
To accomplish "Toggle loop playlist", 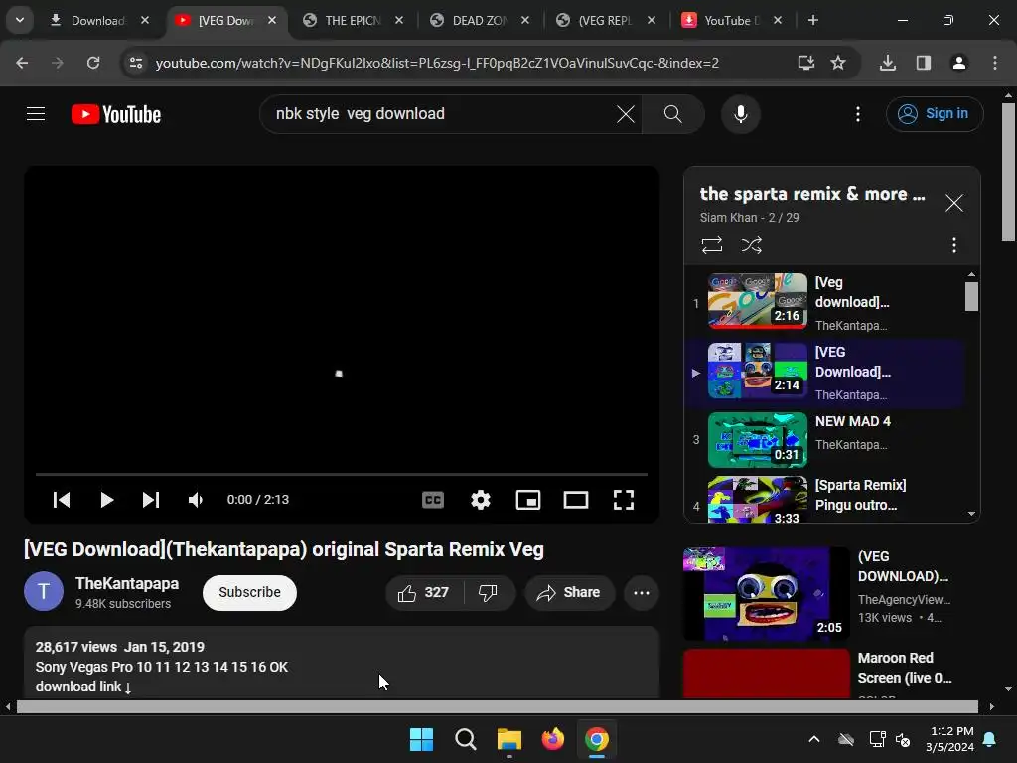I will tap(711, 245).
